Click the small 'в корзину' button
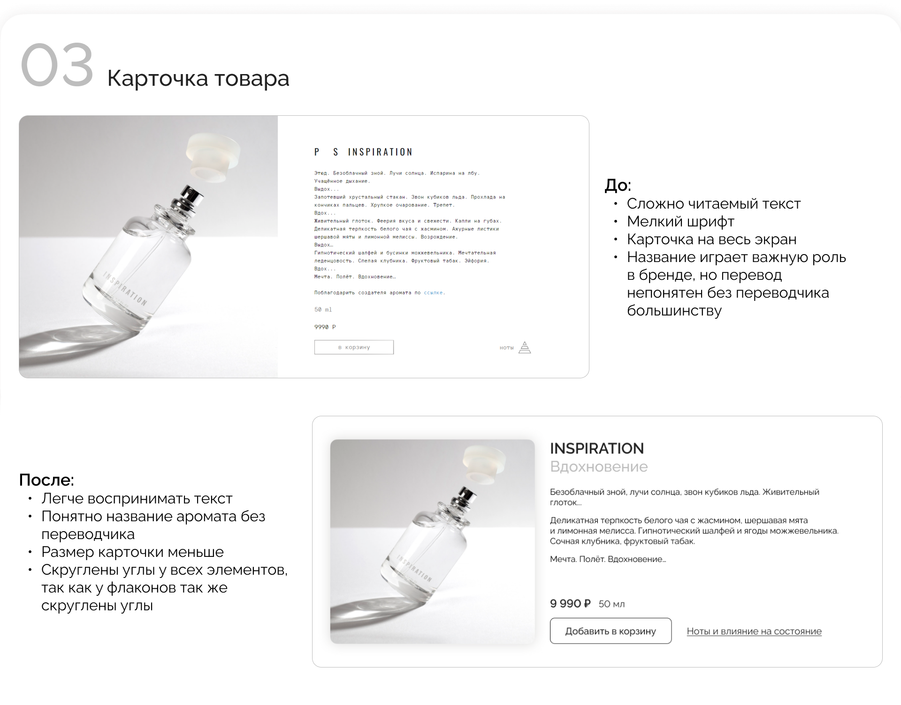This screenshot has height=705, width=901. point(354,347)
